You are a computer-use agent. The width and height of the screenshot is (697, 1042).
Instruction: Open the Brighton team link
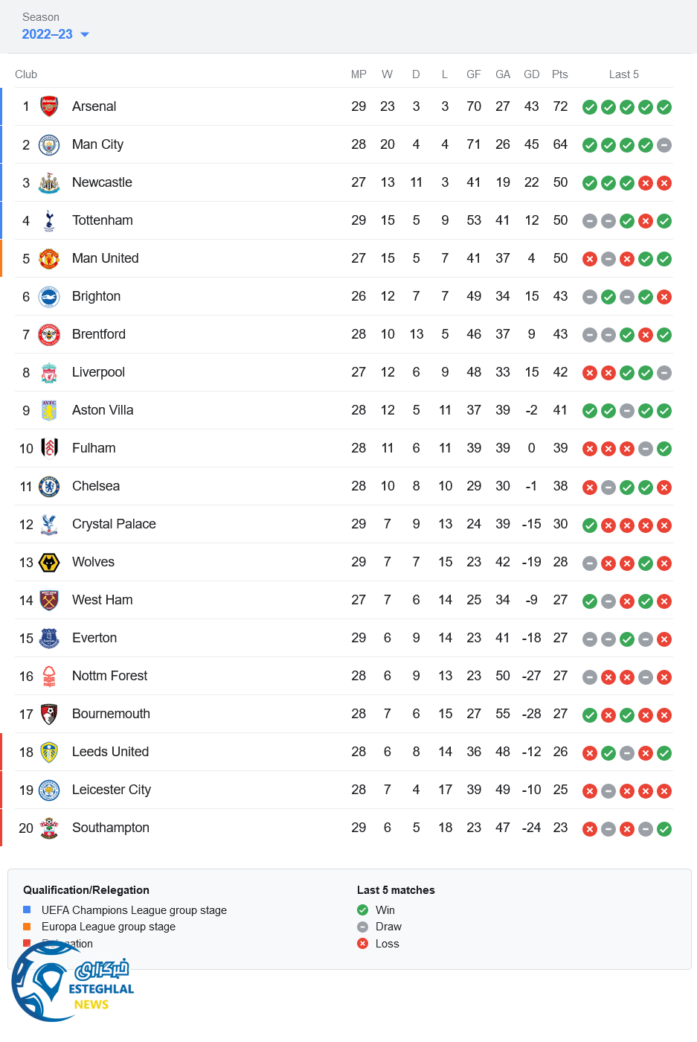pyautogui.click(x=96, y=296)
